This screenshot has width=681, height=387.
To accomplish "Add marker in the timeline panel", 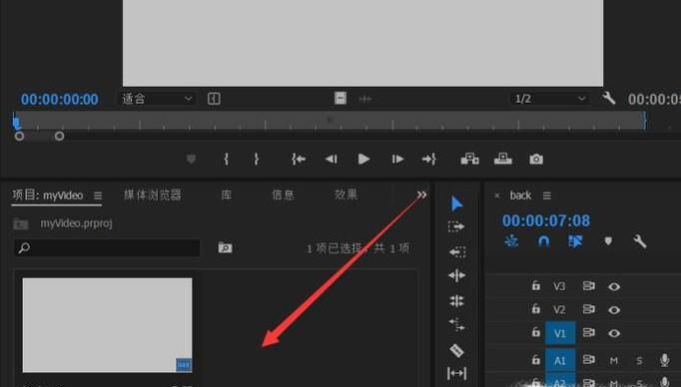I will [608, 240].
